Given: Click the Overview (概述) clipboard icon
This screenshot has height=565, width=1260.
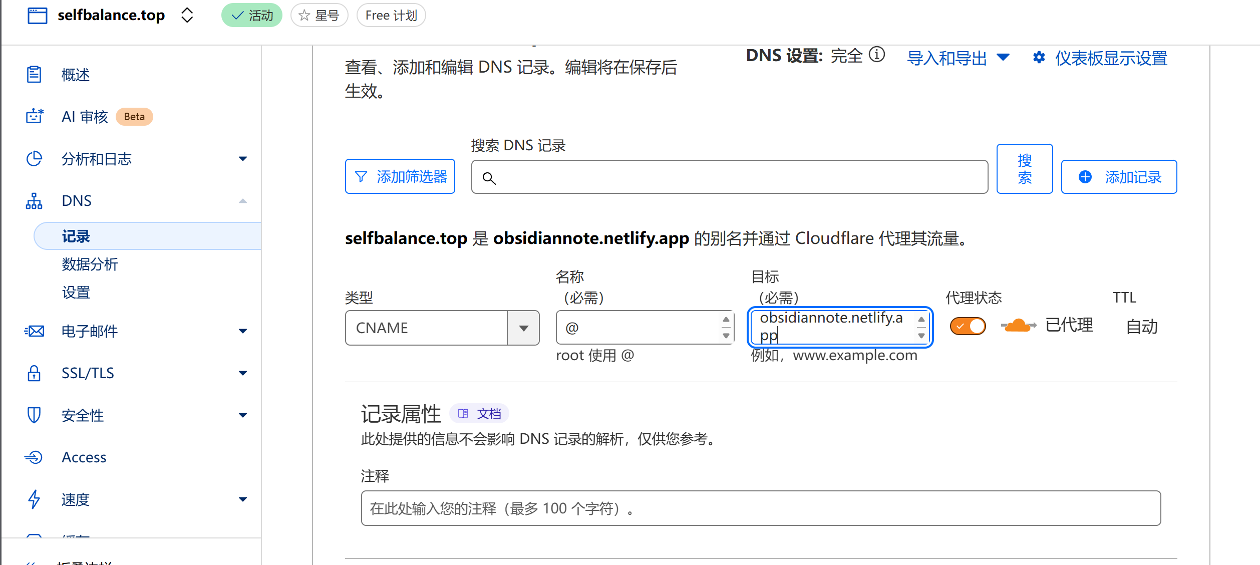Looking at the screenshot, I should (34, 75).
